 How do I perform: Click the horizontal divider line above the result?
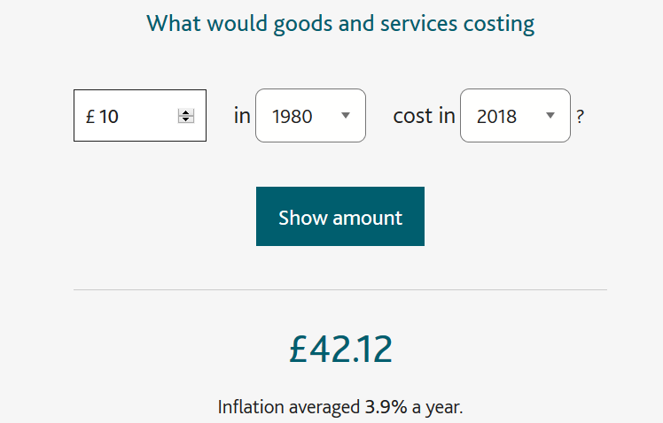click(340, 290)
